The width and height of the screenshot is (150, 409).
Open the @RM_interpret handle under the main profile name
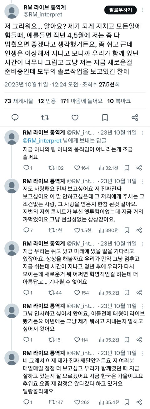coord(43,14)
